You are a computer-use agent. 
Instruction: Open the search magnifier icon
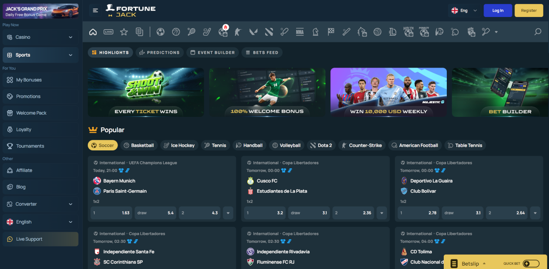(538, 32)
